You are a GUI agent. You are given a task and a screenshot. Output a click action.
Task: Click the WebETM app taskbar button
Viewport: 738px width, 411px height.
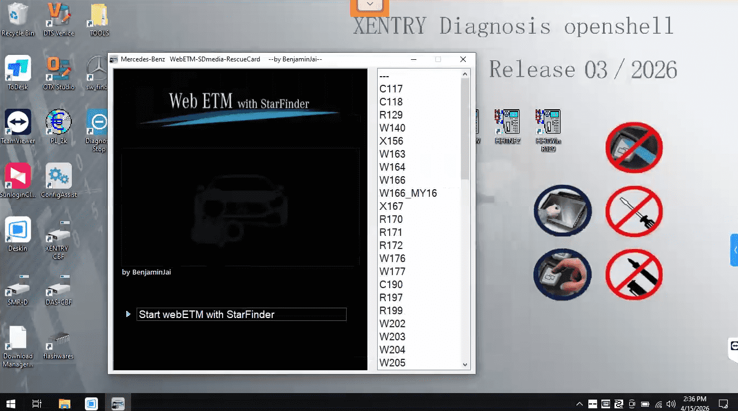[x=118, y=403]
